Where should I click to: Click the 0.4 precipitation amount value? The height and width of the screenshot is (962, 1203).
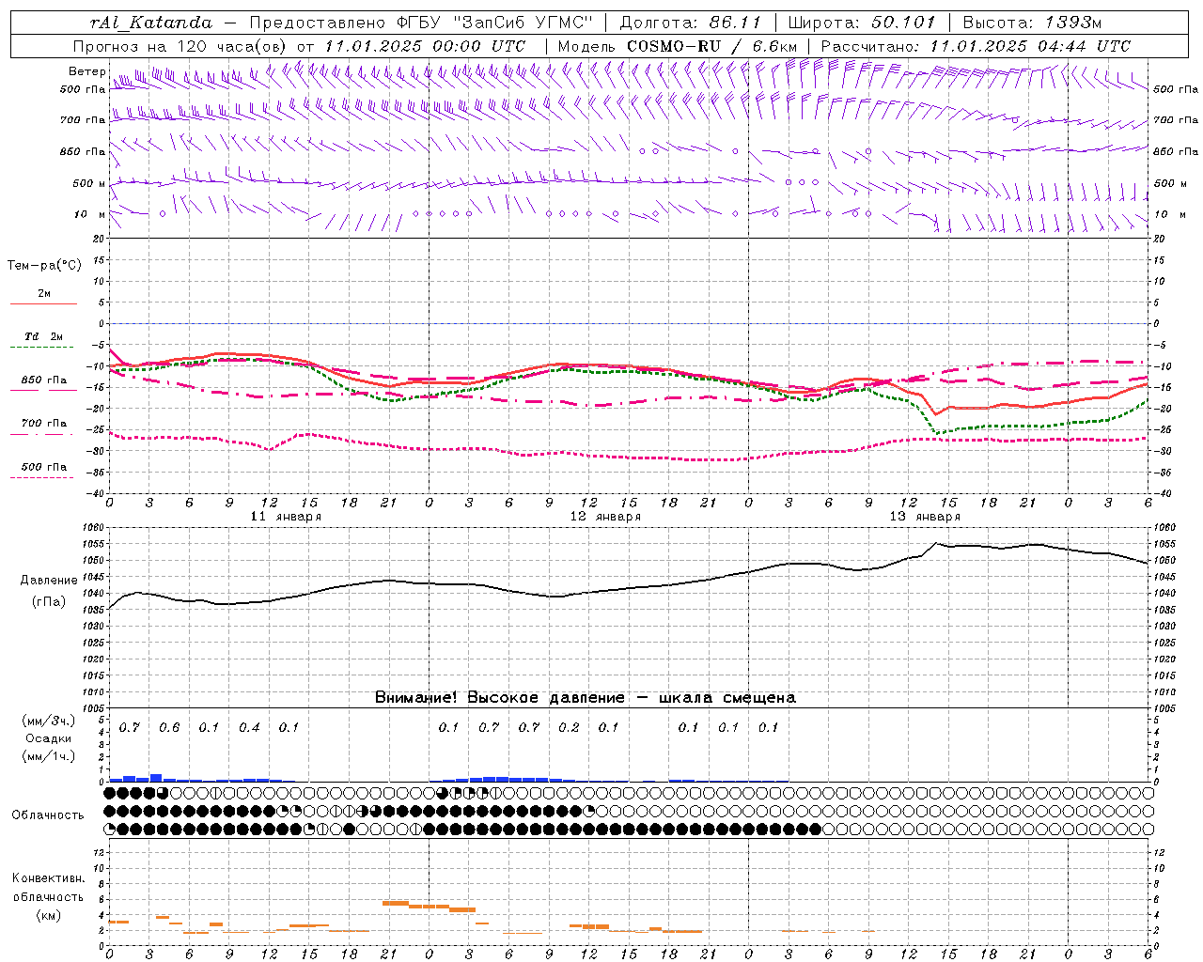coord(249,728)
